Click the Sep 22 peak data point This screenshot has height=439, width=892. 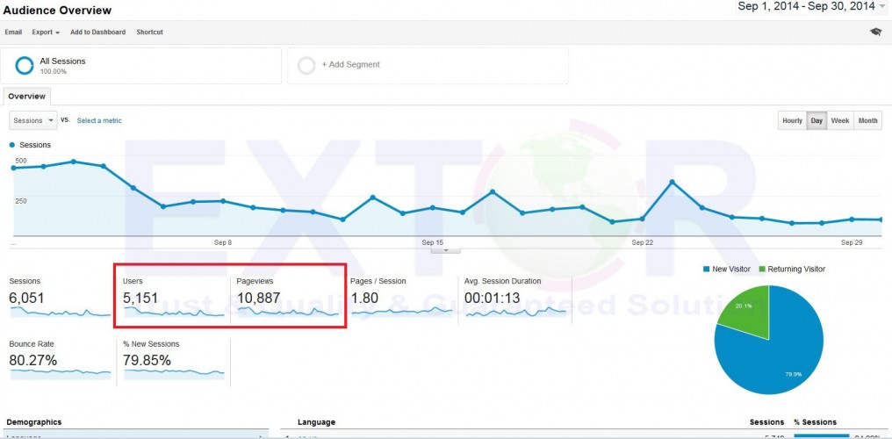pos(672,182)
